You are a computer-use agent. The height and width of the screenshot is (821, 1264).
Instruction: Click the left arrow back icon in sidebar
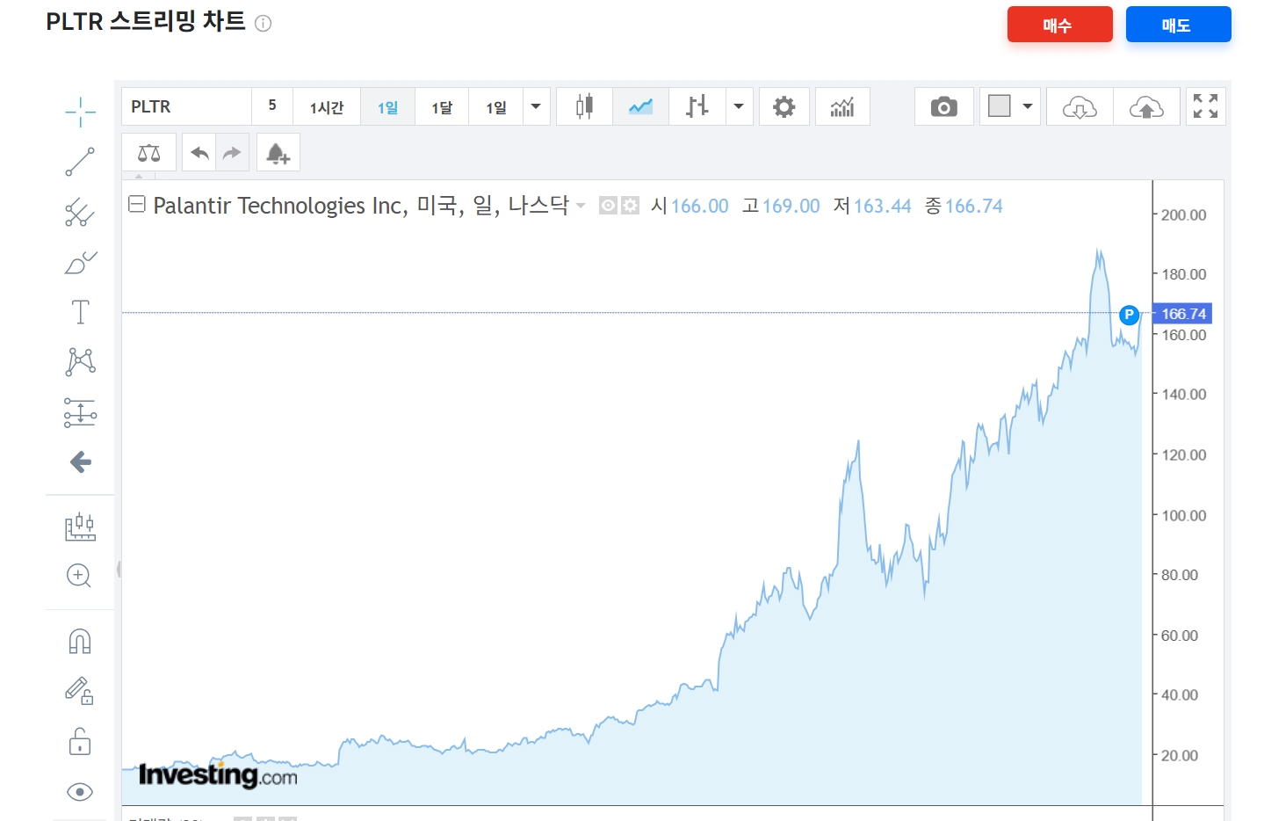80,462
